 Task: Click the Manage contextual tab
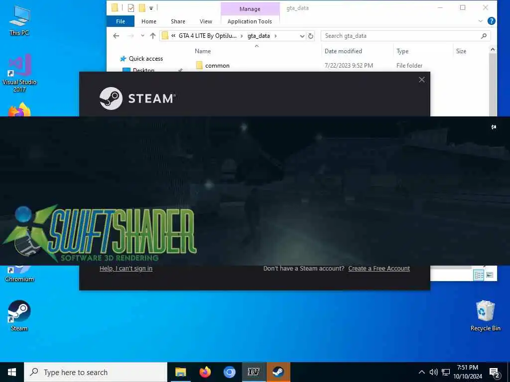(x=250, y=9)
